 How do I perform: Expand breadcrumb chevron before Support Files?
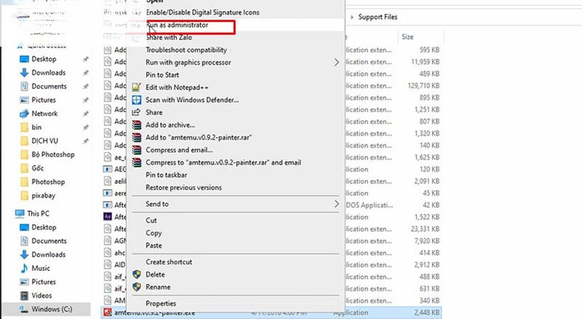click(x=351, y=17)
